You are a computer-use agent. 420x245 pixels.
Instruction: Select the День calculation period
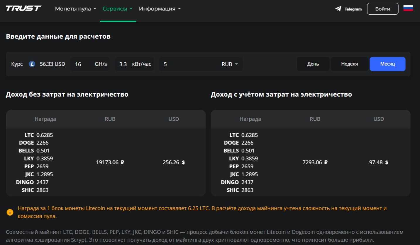point(313,64)
